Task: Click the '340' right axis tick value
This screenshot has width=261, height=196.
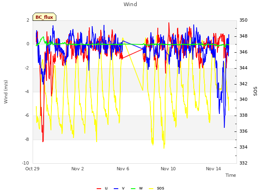Action: tap(243, 100)
